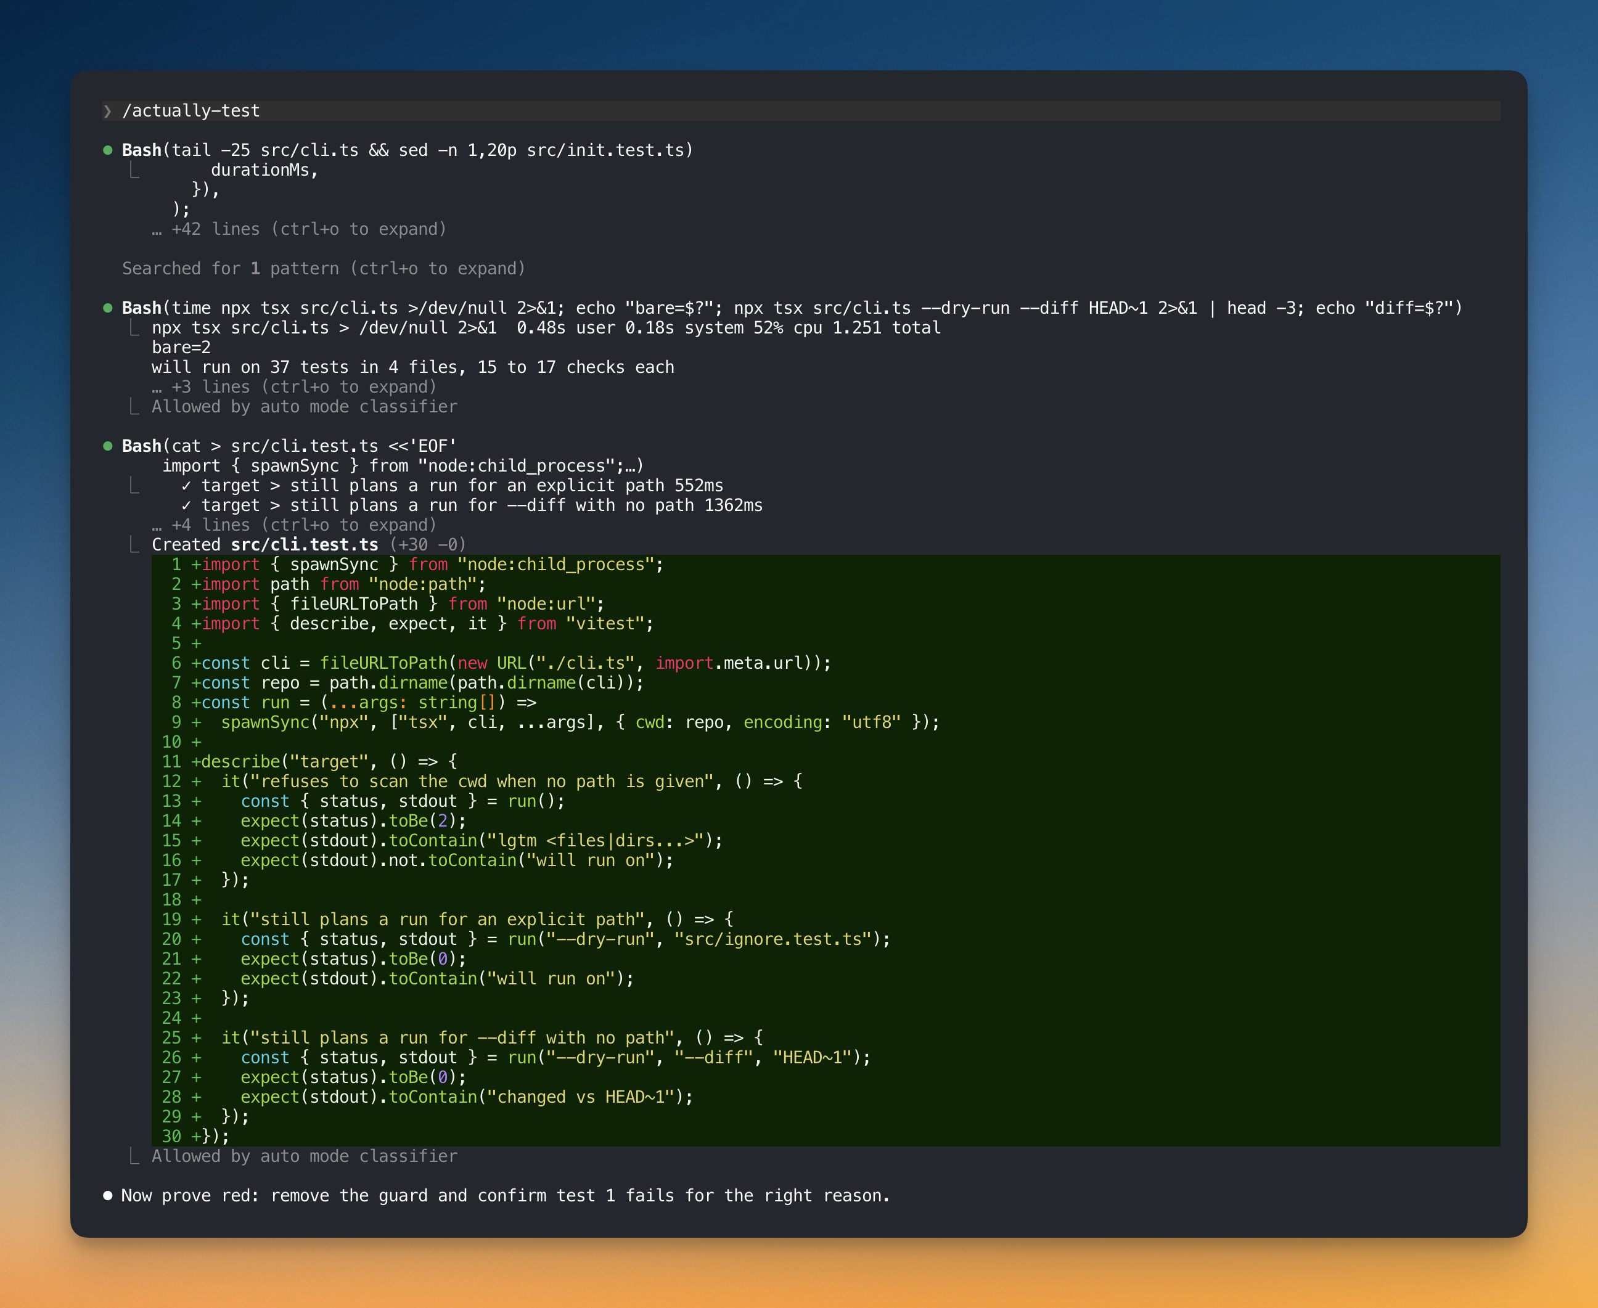Click green status dot beside Bash tail command

108,150
